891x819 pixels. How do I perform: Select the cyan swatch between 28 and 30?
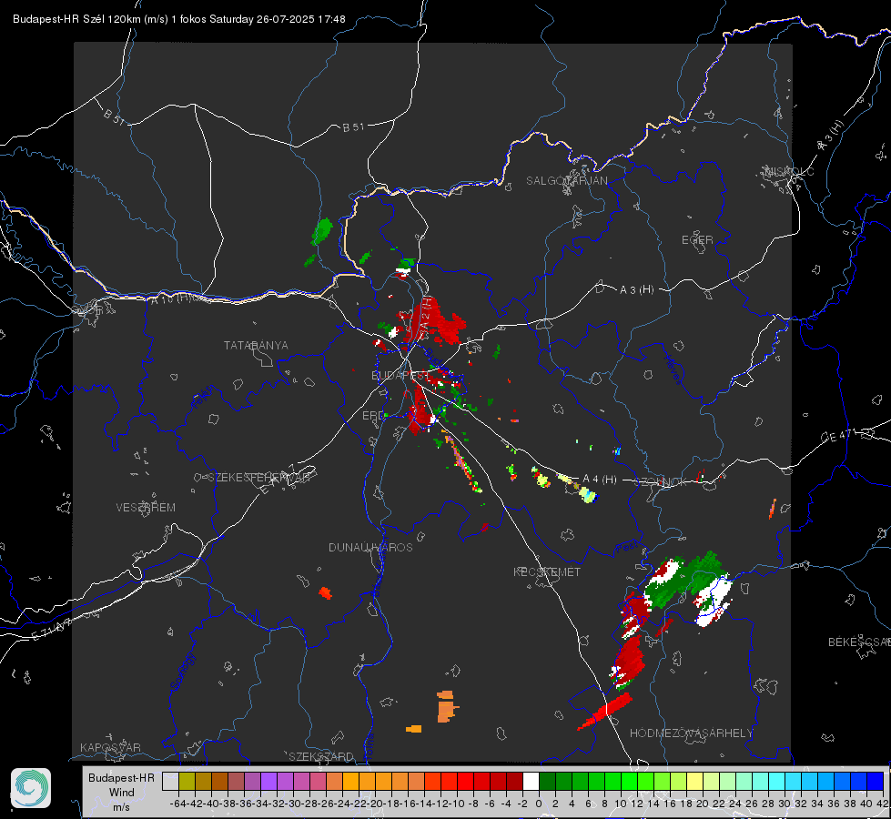click(777, 781)
